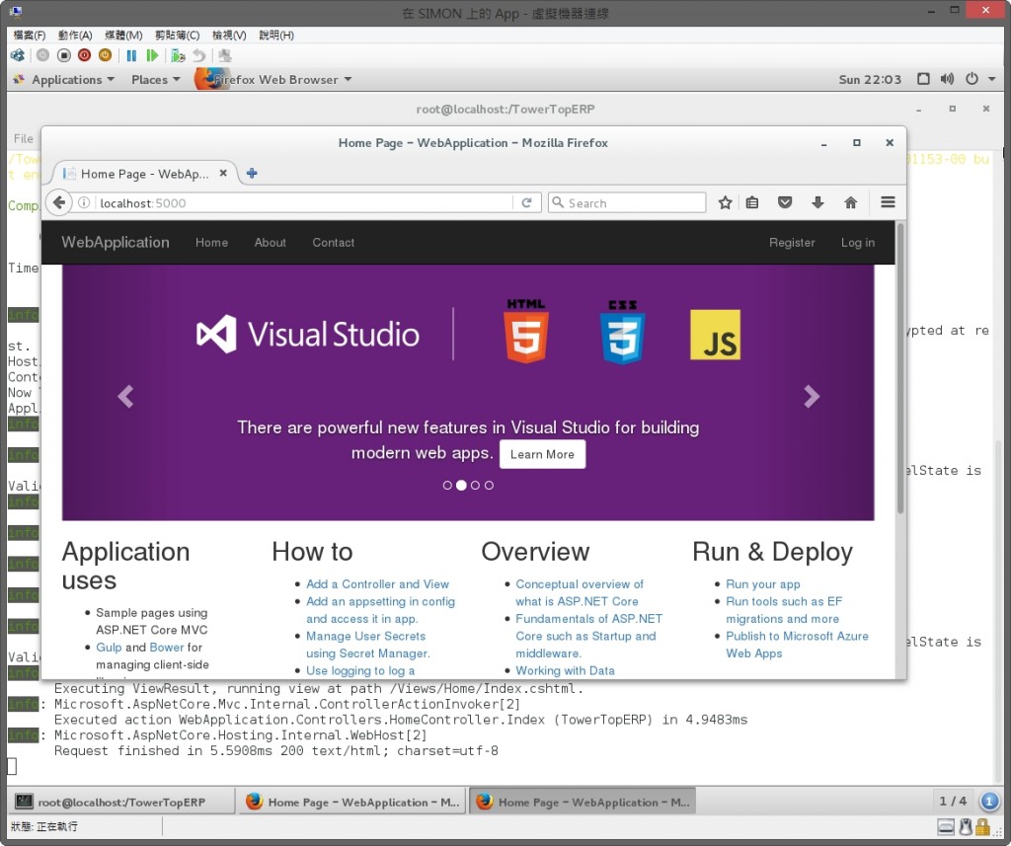Click the Learn More button
Image resolution: width=1011 pixels, height=846 pixels.
[542, 454]
